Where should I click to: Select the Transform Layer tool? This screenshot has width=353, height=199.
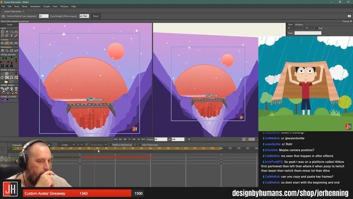pyautogui.click(x=2, y=32)
